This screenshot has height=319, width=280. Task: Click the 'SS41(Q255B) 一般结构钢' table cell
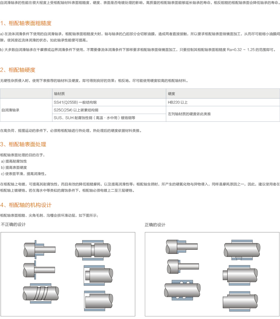[75, 102]
